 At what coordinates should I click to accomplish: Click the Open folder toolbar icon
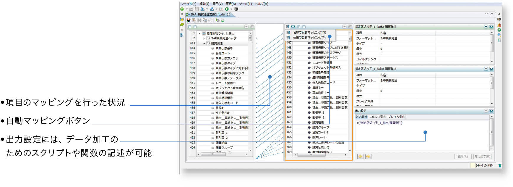191,9
